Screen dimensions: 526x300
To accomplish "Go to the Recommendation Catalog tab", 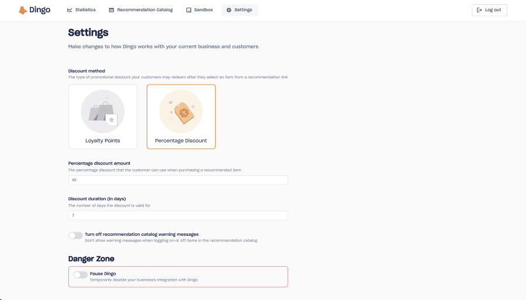I will pos(141,10).
